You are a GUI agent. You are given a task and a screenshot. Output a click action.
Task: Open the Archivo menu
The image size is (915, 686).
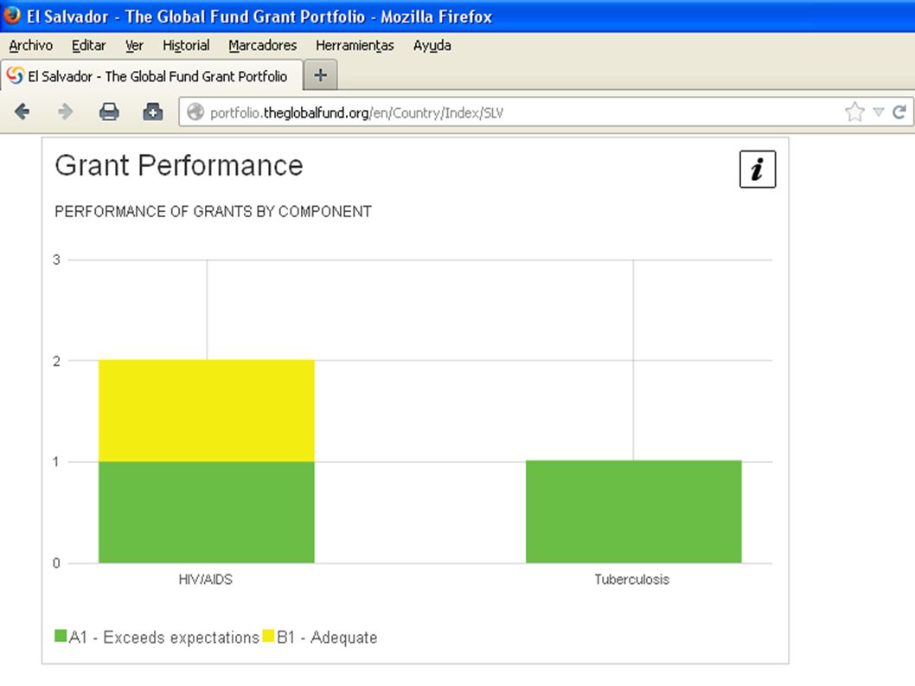(x=30, y=46)
